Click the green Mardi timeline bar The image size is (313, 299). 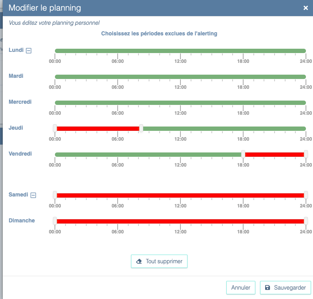point(180,77)
